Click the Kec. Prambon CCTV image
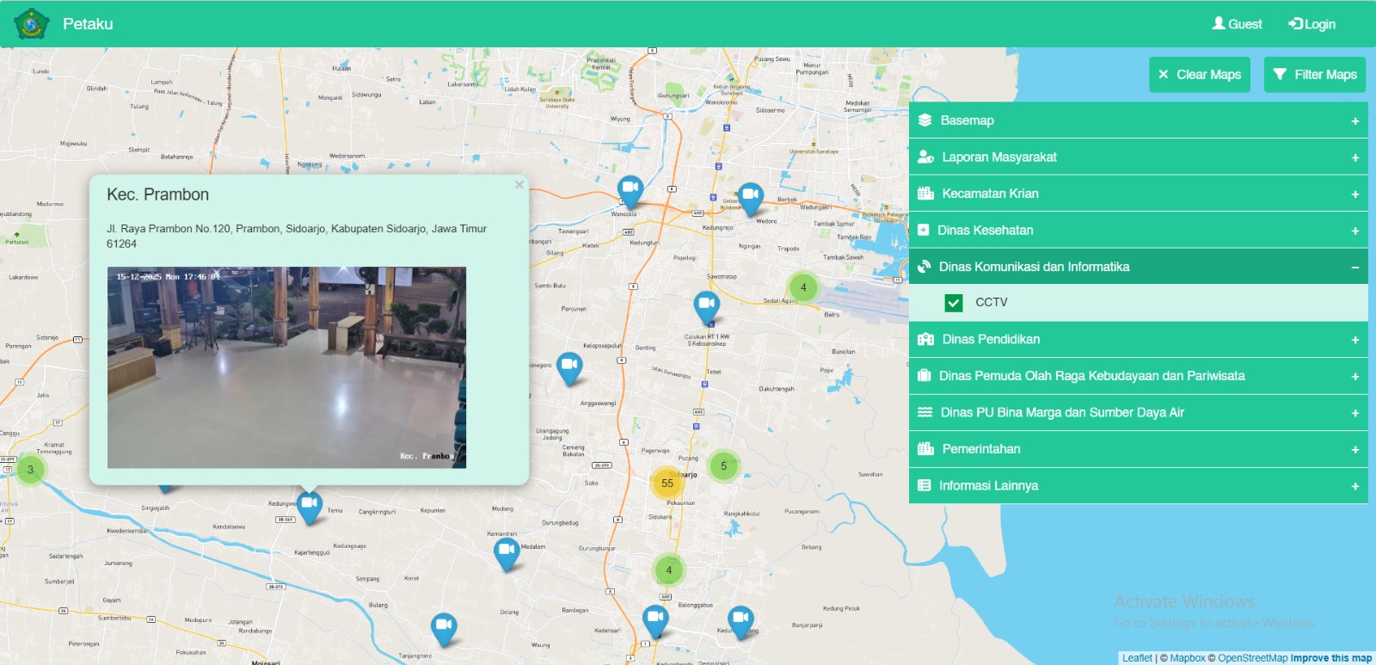 coord(286,367)
